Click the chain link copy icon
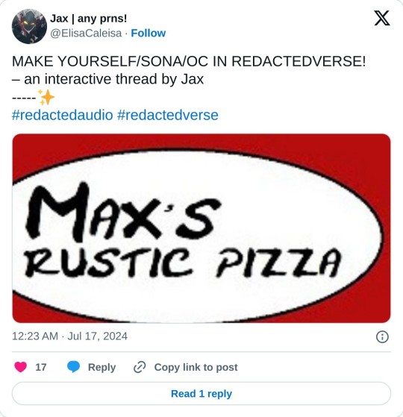This screenshot has width=403, height=417. [140, 367]
